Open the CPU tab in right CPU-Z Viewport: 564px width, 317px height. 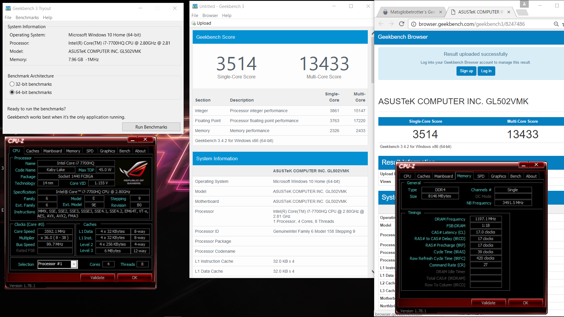pos(407,176)
